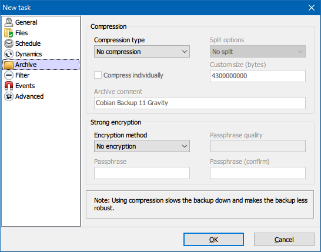The width and height of the screenshot is (321, 252).
Task: Open the Filter minus-circle icon
Action: [x=9, y=75]
